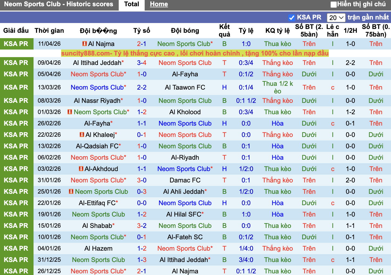Click KSA PR league cell for 11/04/26
Image resolution: width=391 pixels, height=275 pixels.
coord(17,44)
